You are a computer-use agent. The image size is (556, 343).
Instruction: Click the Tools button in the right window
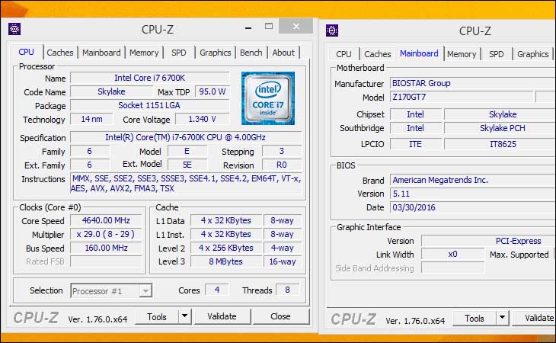474,318
